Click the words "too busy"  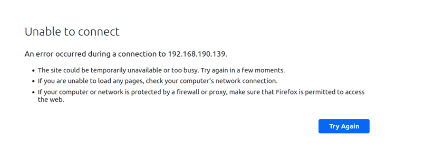coord(186,70)
